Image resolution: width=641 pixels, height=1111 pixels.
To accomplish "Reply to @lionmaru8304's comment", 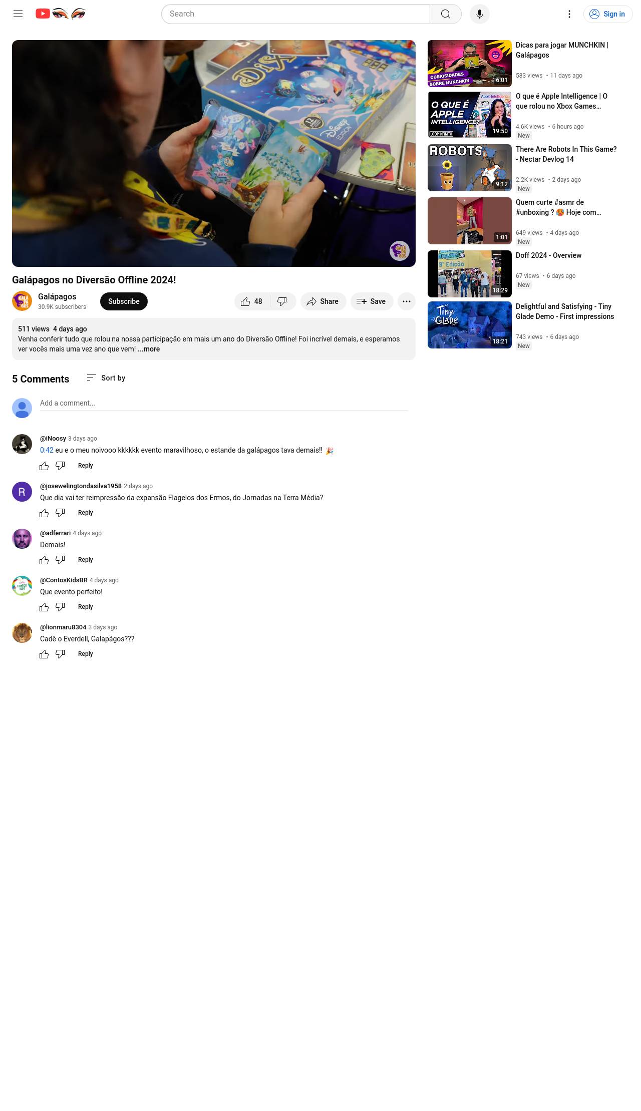I will 86,654.
